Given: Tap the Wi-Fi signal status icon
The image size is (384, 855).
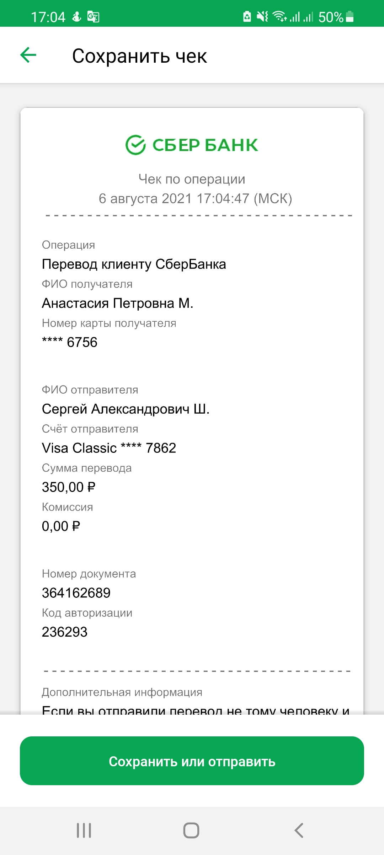Looking at the screenshot, I should (x=279, y=17).
